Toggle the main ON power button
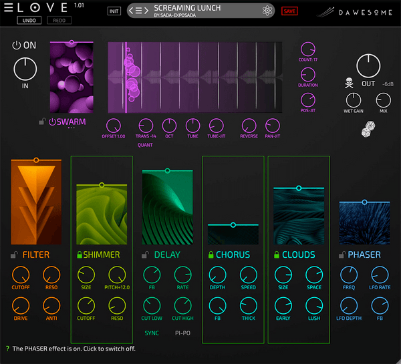 (17, 45)
